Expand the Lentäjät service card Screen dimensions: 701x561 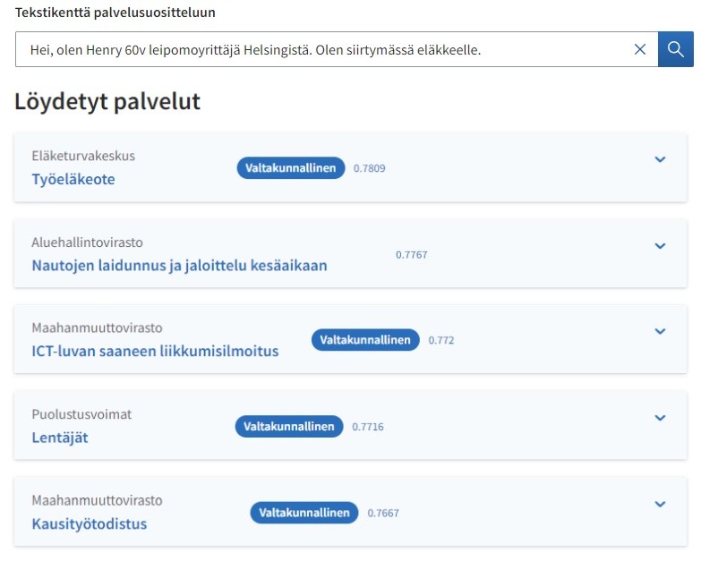point(660,418)
